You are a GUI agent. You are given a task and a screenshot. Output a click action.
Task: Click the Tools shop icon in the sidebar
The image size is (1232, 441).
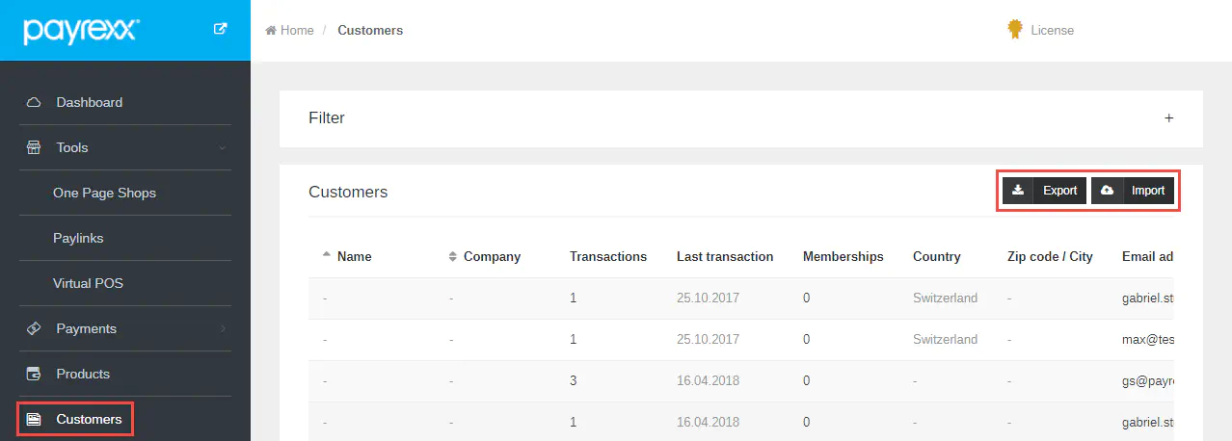click(34, 147)
